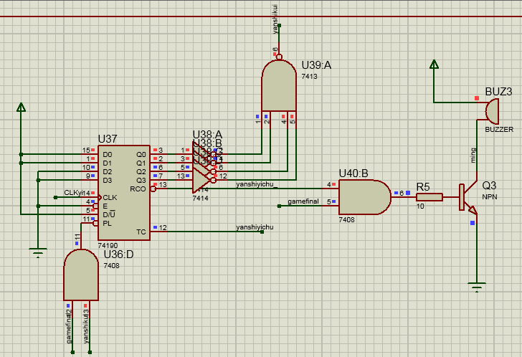Click the yanshiyichu terminal dot on TC line

[262, 232]
